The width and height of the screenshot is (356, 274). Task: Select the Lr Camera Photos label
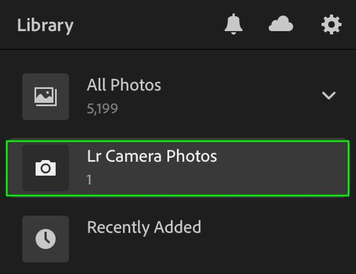point(152,156)
